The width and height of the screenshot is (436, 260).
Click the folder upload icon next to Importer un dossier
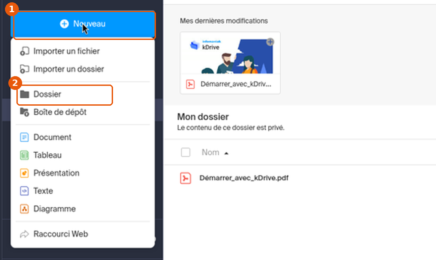coord(24,69)
